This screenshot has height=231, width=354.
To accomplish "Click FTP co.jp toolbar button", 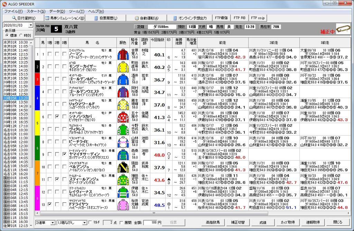I will coord(258,18).
